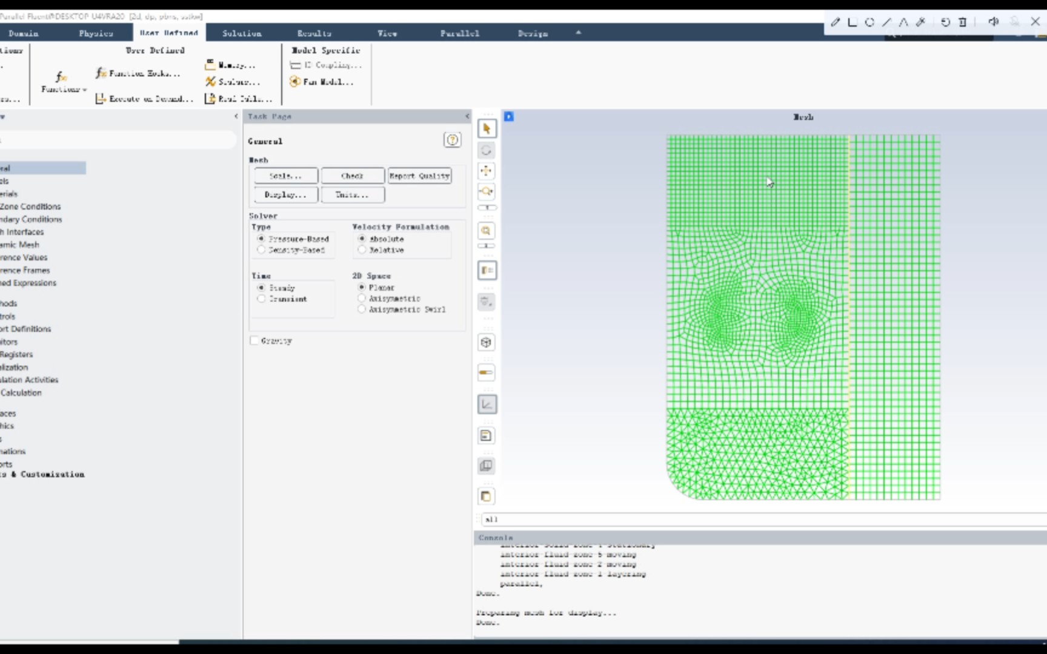Click the slider under fit-to-window icon
The width and height of the screenshot is (1047, 654).
(486, 246)
